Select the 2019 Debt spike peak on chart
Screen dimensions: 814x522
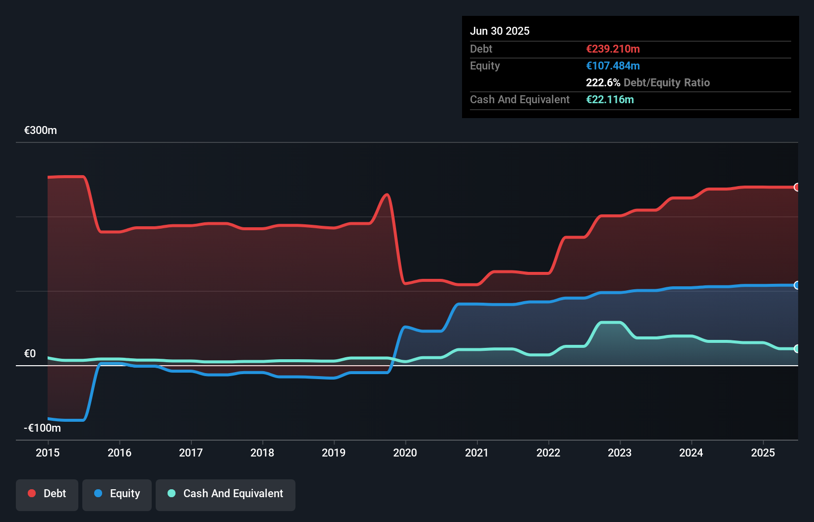387,195
